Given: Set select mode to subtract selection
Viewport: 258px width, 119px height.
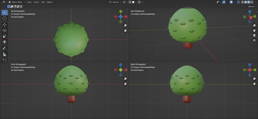Looking at the screenshot, I should click(15, 7).
